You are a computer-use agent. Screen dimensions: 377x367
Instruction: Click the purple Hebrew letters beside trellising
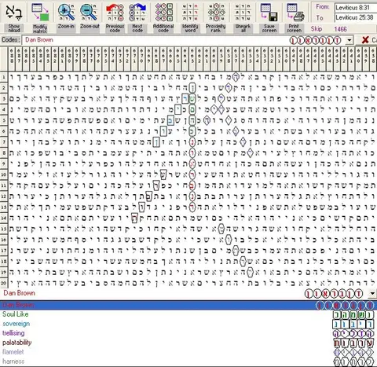pos(353,333)
